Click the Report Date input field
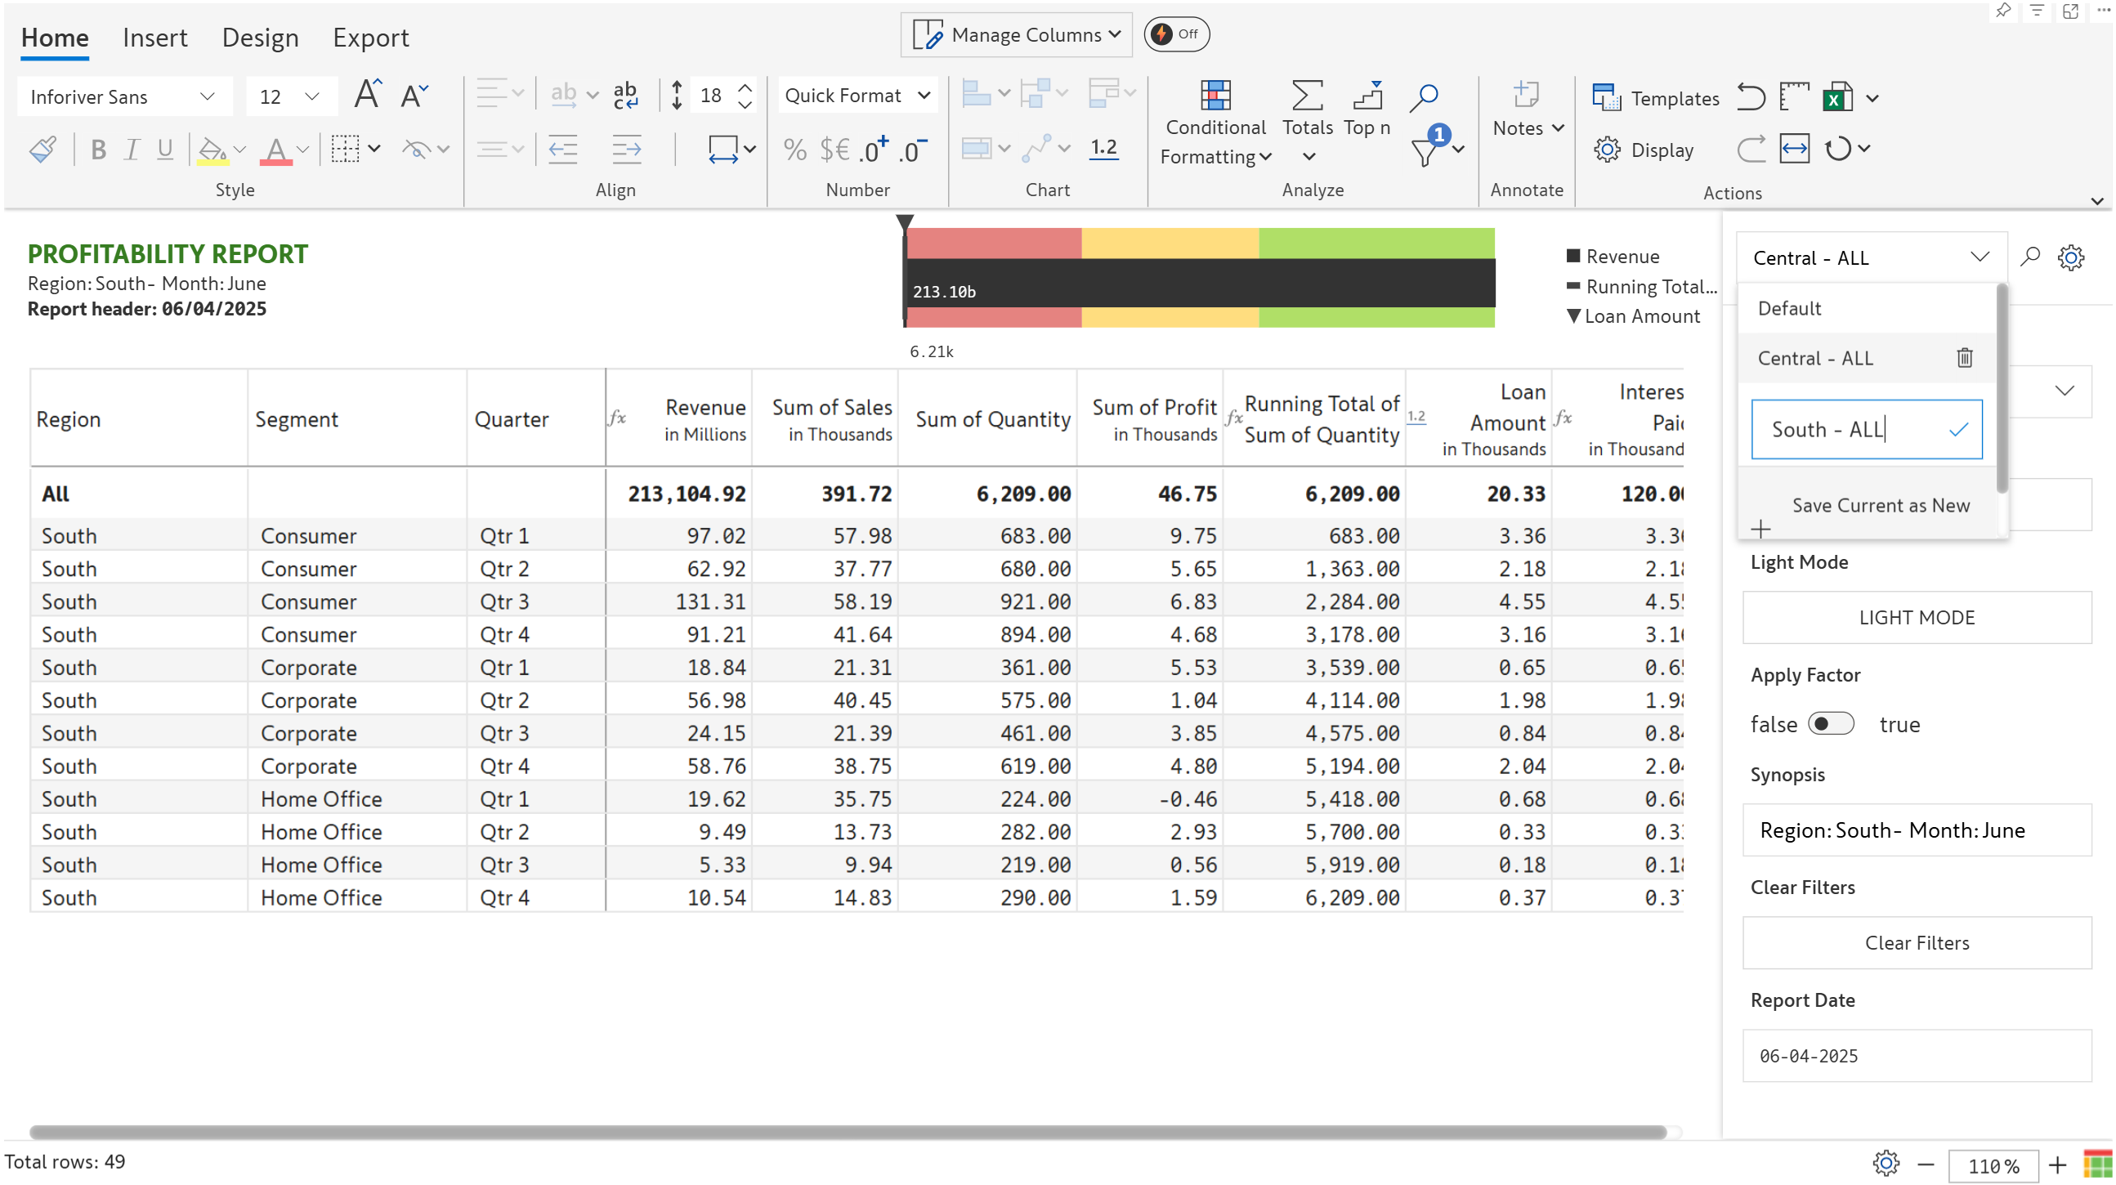 point(1916,1055)
